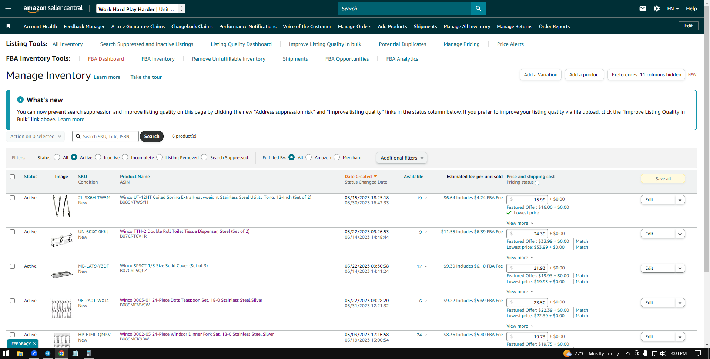Click the bookmark icon left of Account Health
The height and width of the screenshot is (359, 710).
[8, 26]
